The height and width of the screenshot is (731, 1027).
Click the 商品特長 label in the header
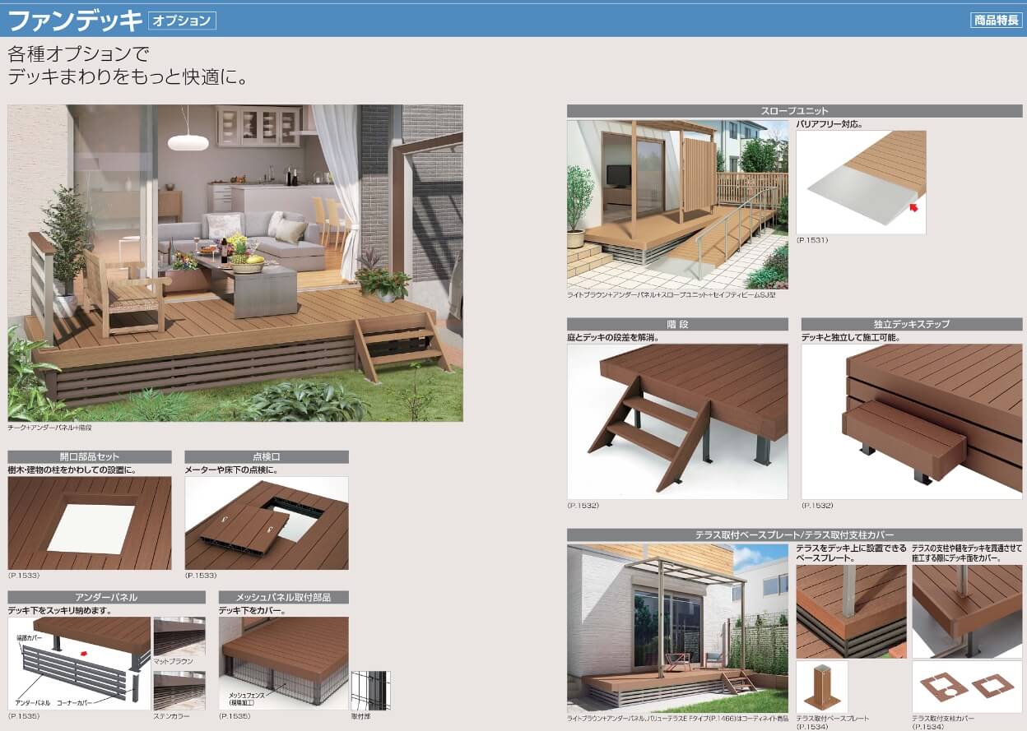click(996, 21)
